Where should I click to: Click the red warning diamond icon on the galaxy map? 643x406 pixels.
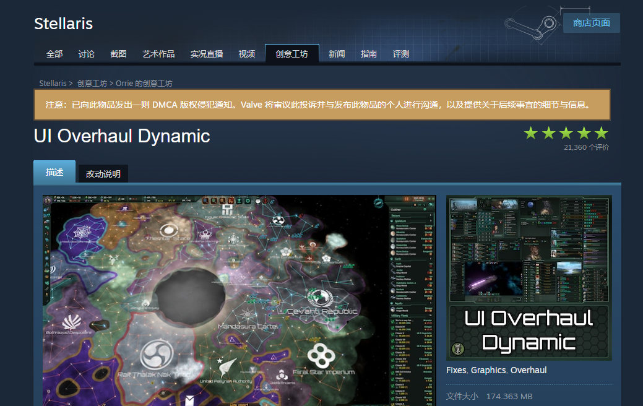265,202
